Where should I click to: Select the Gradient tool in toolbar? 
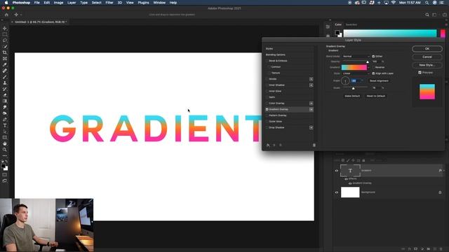click(5, 101)
